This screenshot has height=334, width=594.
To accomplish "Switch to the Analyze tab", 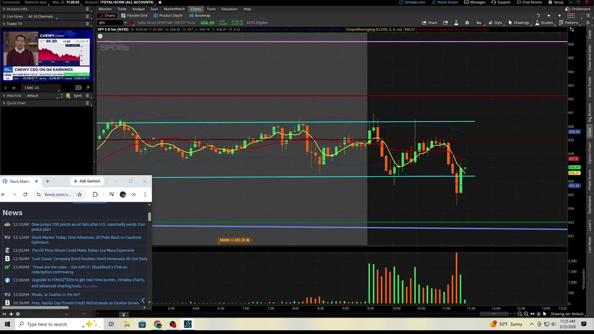I will click(138, 9).
